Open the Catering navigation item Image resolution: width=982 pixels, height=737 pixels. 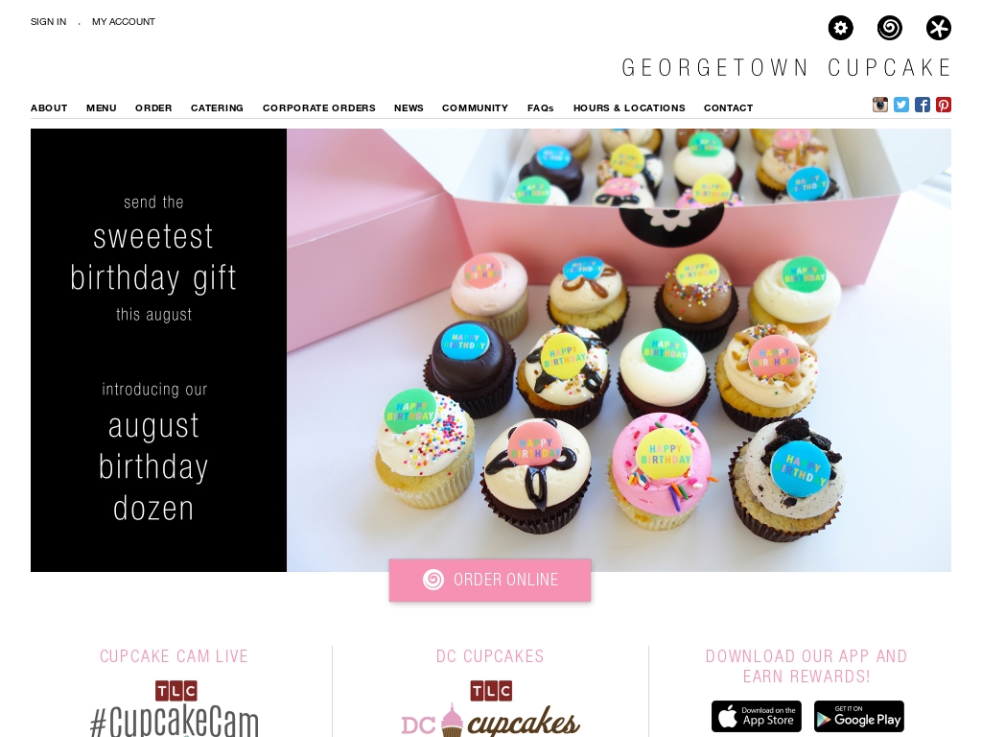pos(217,107)
